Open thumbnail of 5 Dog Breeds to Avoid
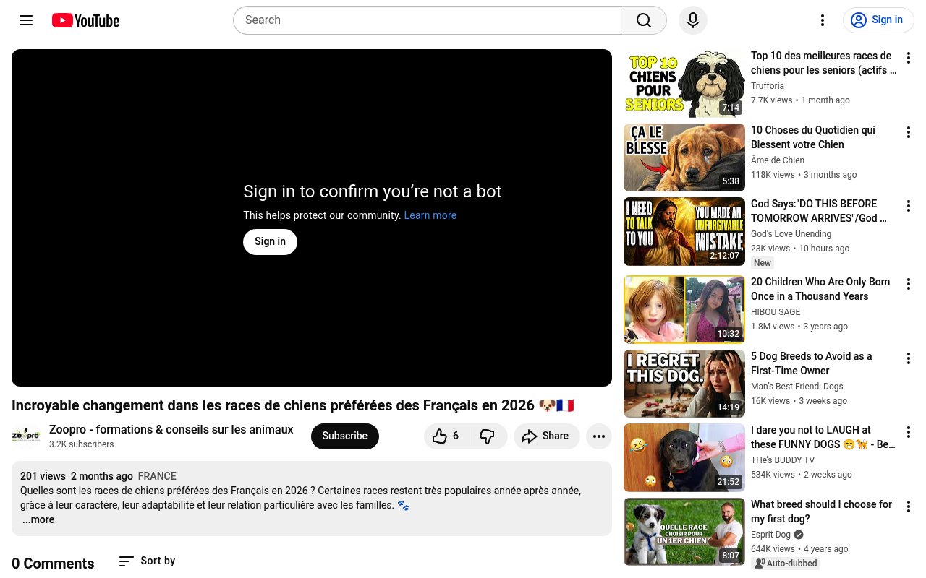This screenshot has height=578, width=926. (684, 384)
